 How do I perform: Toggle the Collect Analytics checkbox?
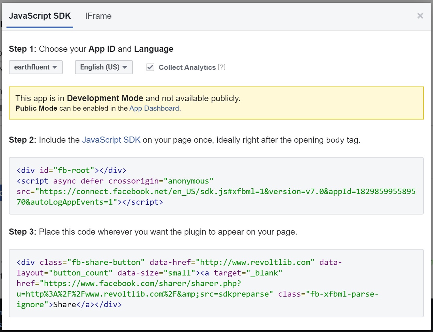tap(150, 67)
